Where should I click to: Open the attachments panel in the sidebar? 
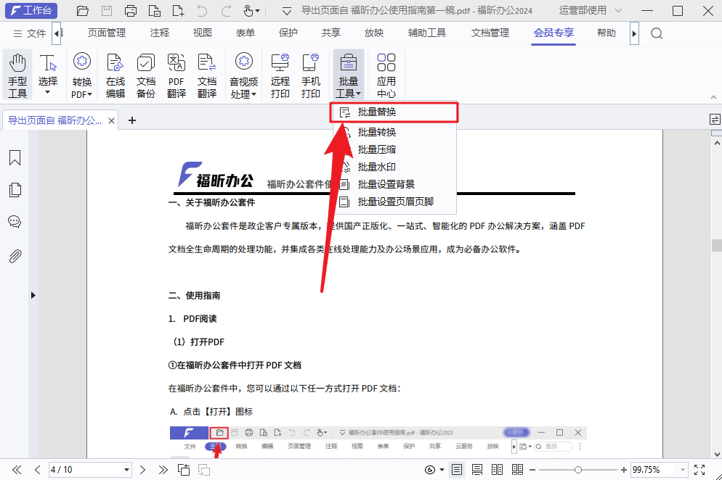(15, 253)
